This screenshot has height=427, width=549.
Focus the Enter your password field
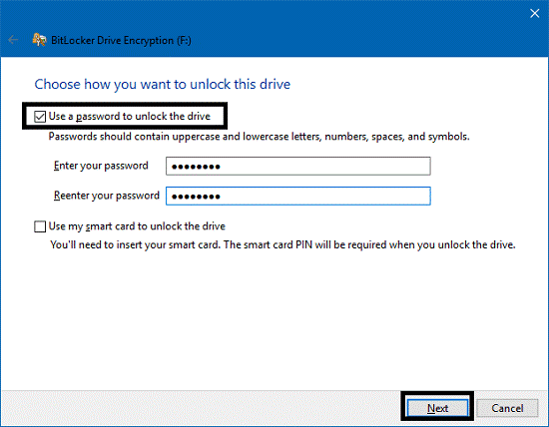coord(298,167)
